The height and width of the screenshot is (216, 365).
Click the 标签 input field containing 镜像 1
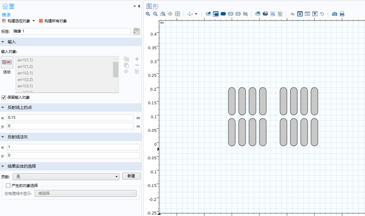point(72,31)
